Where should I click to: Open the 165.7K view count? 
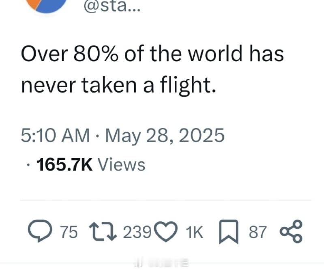[x=64, y=165]
